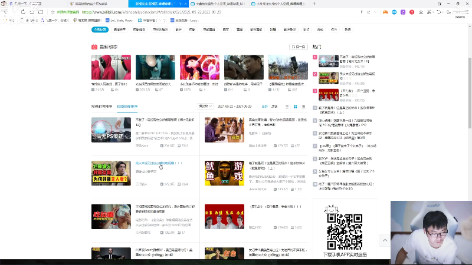Viewport: 472px width, 265px height.
Task: Open the soldier aiming rifle thumbnail
Action: point(244,67)
